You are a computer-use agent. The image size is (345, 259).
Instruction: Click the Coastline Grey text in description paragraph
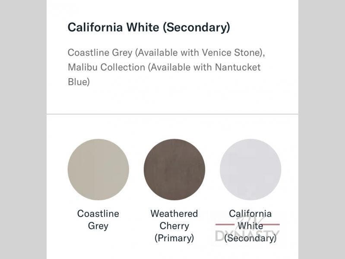click(100, 53)
